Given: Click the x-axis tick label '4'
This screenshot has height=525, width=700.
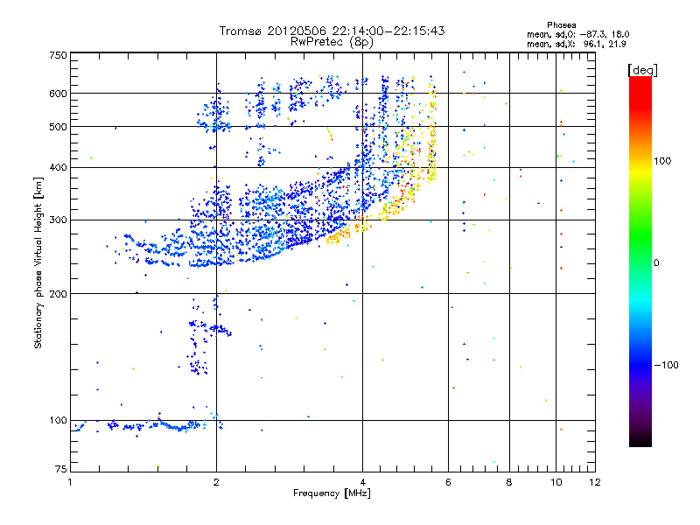Looking at the screenshot, I should tap(362, 482).
